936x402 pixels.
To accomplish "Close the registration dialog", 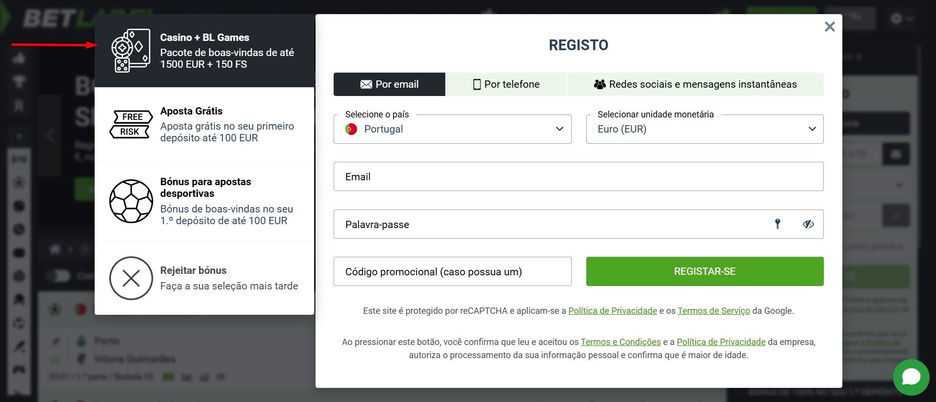I will click(x=829, y=27).
